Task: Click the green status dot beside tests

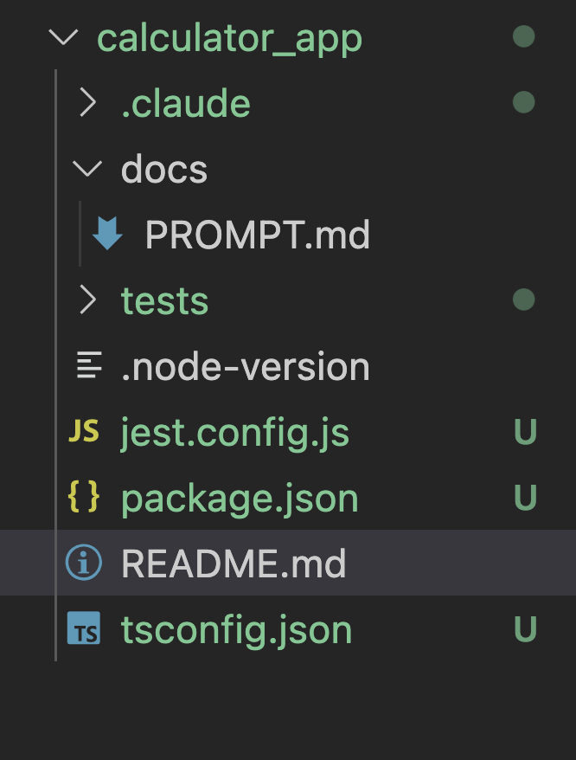Action: 524,299
